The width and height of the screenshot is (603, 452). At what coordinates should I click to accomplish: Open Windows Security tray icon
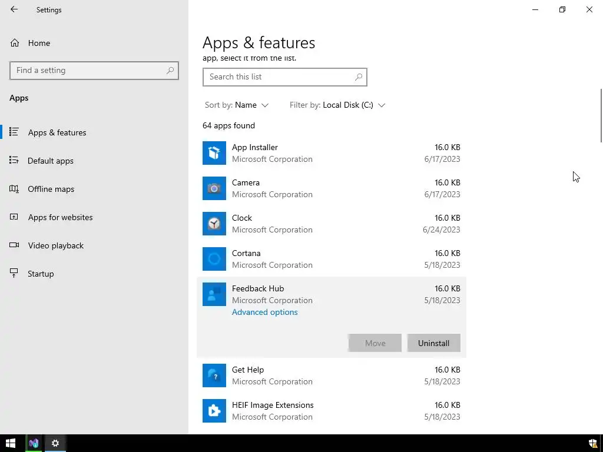(x=593, y=444)
